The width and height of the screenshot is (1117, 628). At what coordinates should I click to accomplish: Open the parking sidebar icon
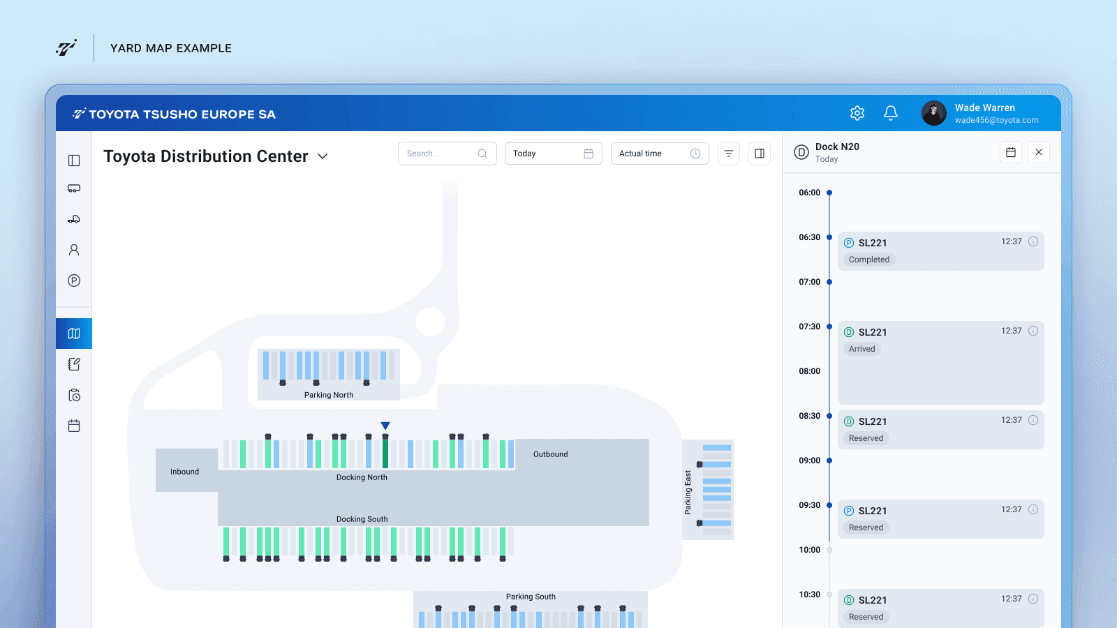click(74, 281)
